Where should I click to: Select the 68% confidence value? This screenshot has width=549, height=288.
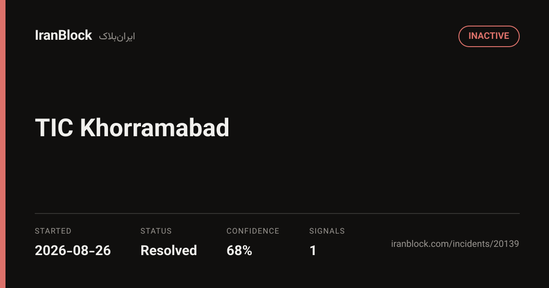(239, 251)
